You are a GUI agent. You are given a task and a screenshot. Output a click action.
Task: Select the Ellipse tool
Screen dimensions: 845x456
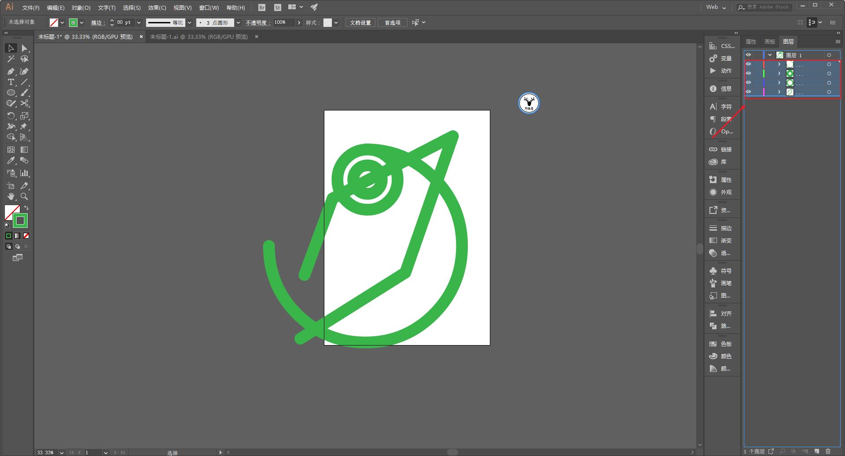tap(11, 93)
